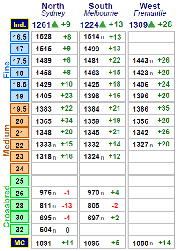Image resolution: width=178 pixels, height=251 pixels.
Task: Select price 1342 in West column
Action: 141,133
